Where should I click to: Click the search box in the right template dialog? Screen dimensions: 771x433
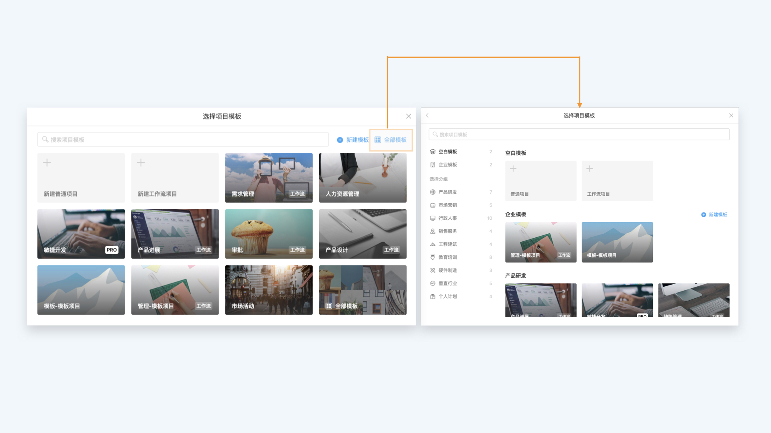(579, 134)
